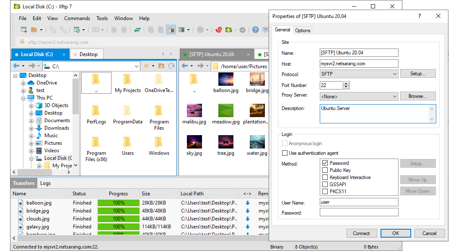Enable Keyboard Interactive method

tap(325, 177)
